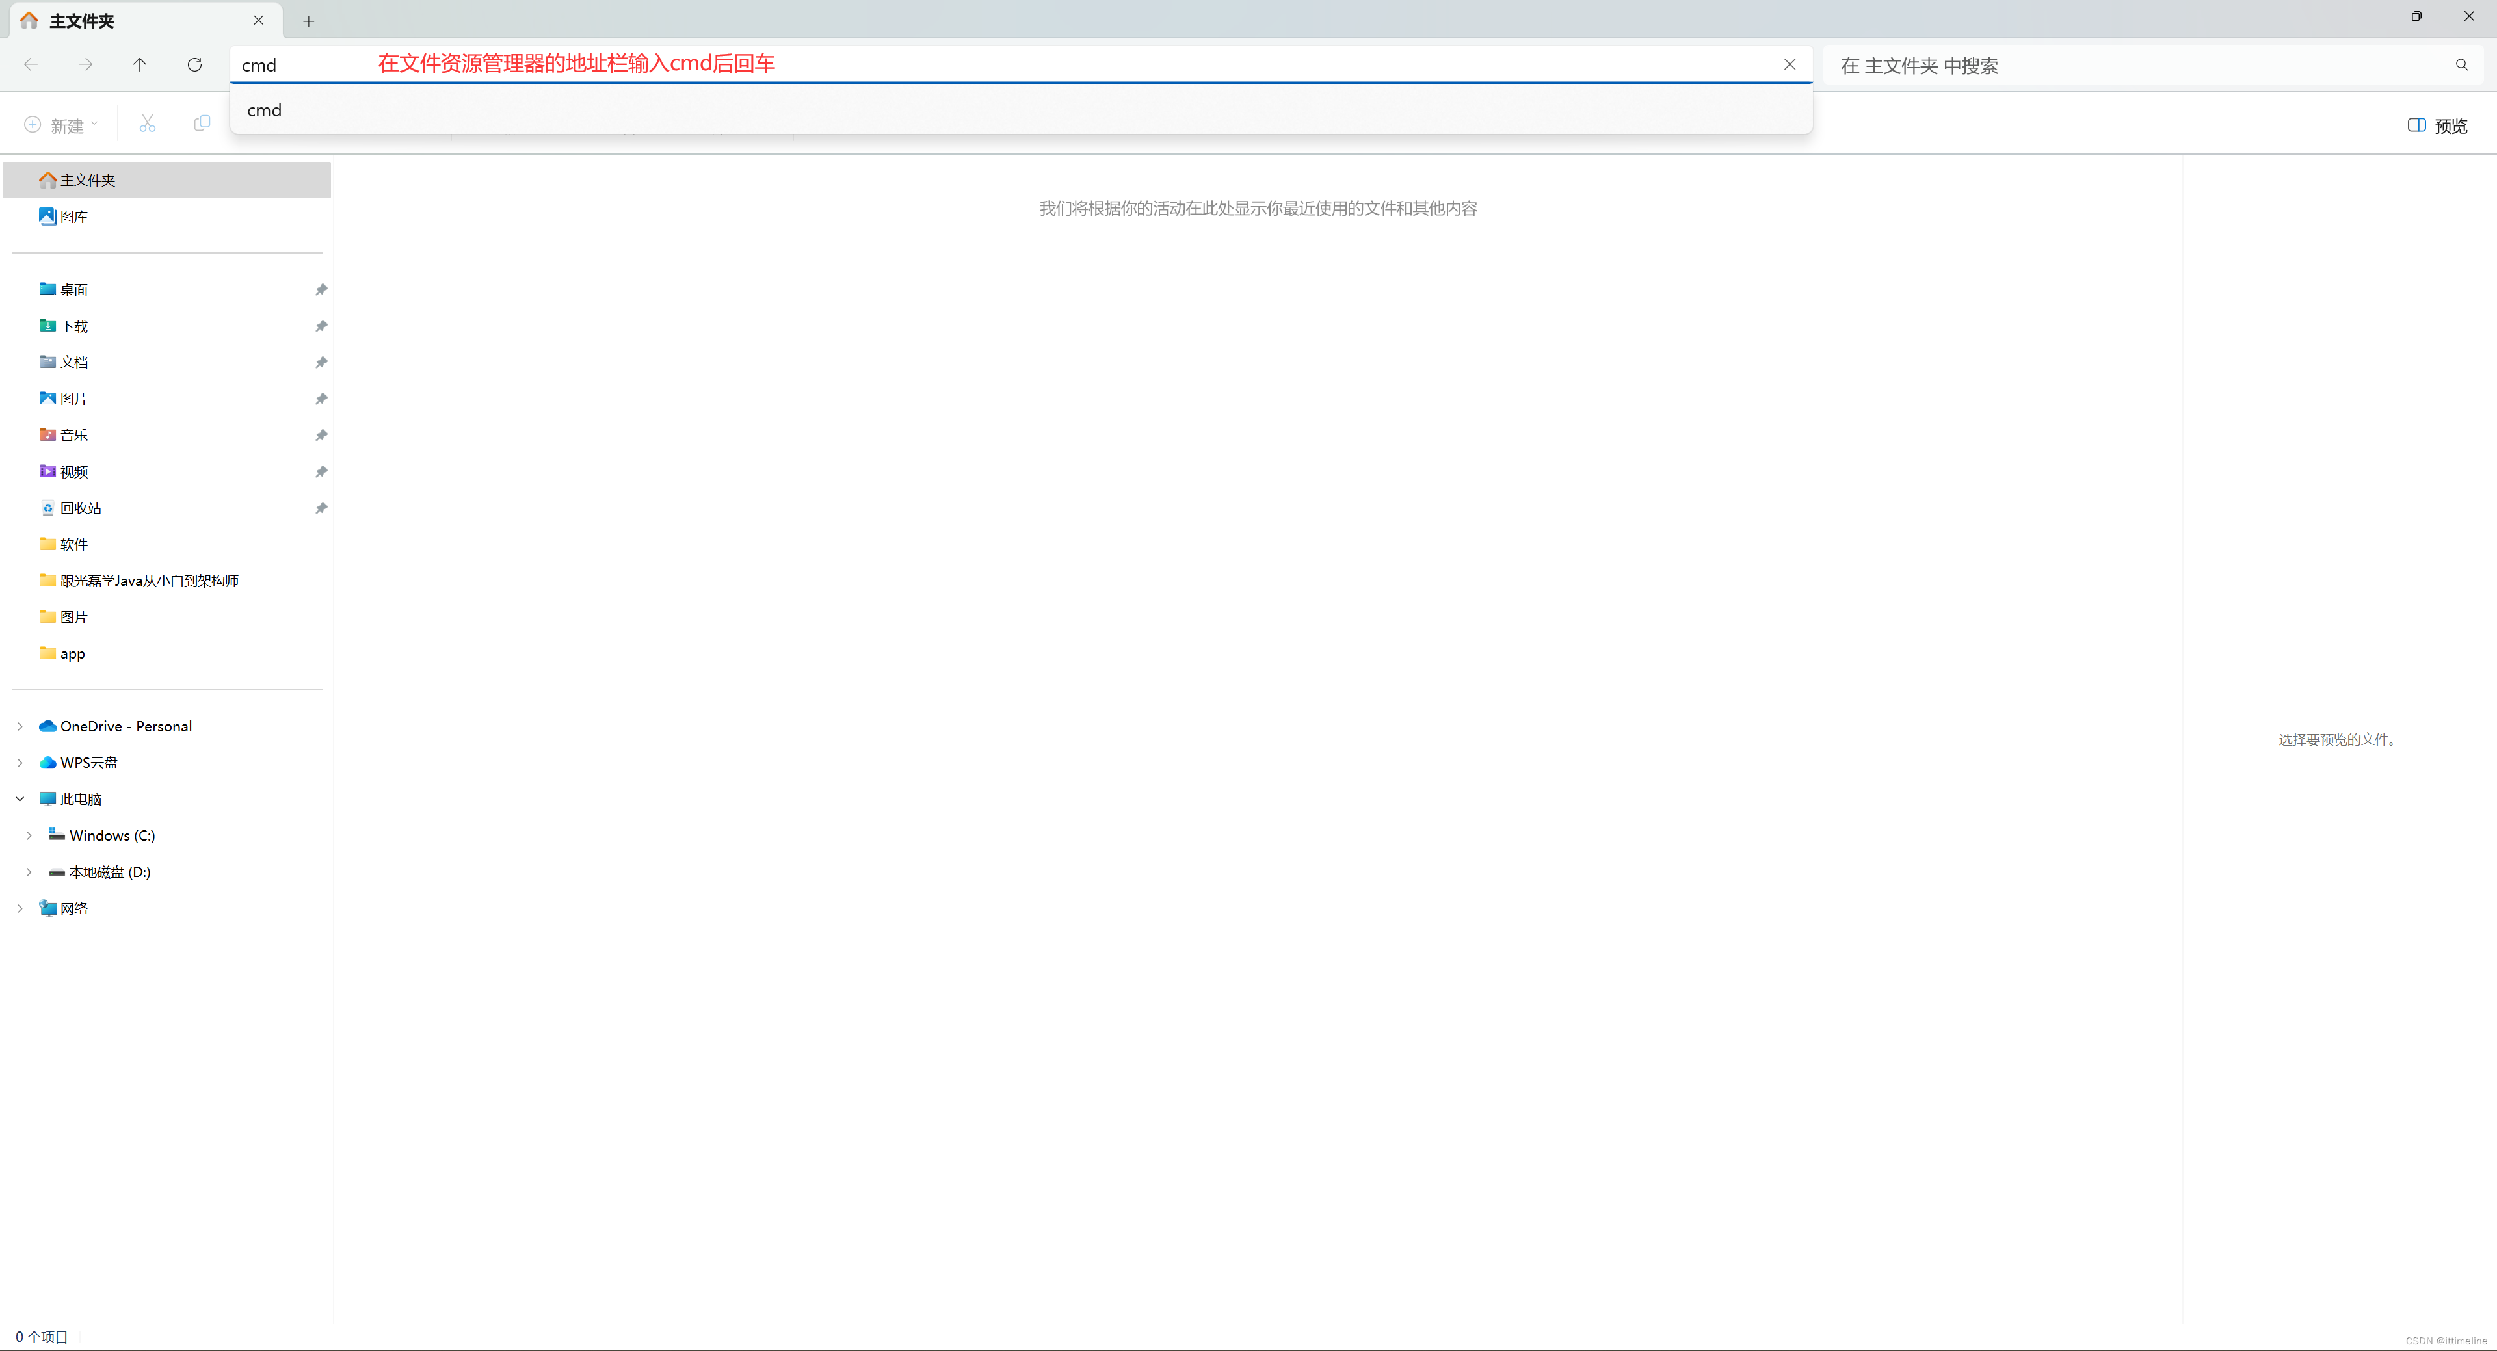Open 回收站 in the sidebar
This screenshot has height=1351, width=2497.
point(166,508)
